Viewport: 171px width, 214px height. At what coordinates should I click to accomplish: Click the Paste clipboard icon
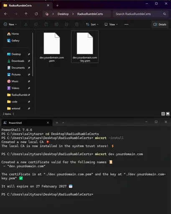click(46, 24)
